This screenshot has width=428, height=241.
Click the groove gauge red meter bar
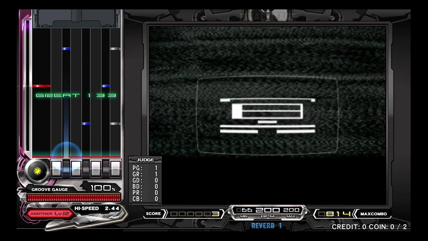pyautogui.click(x=74, y=197)
